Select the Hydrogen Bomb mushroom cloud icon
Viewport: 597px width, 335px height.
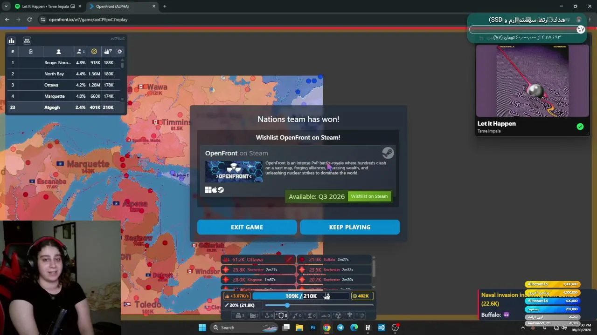coord(350,315)
